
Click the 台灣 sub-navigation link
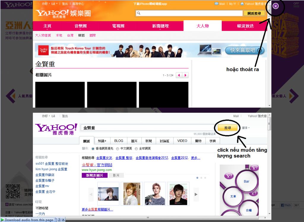tap(70, 35)
